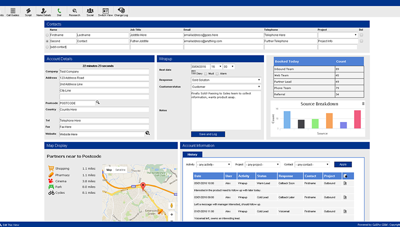Click the website search icon

147,133
